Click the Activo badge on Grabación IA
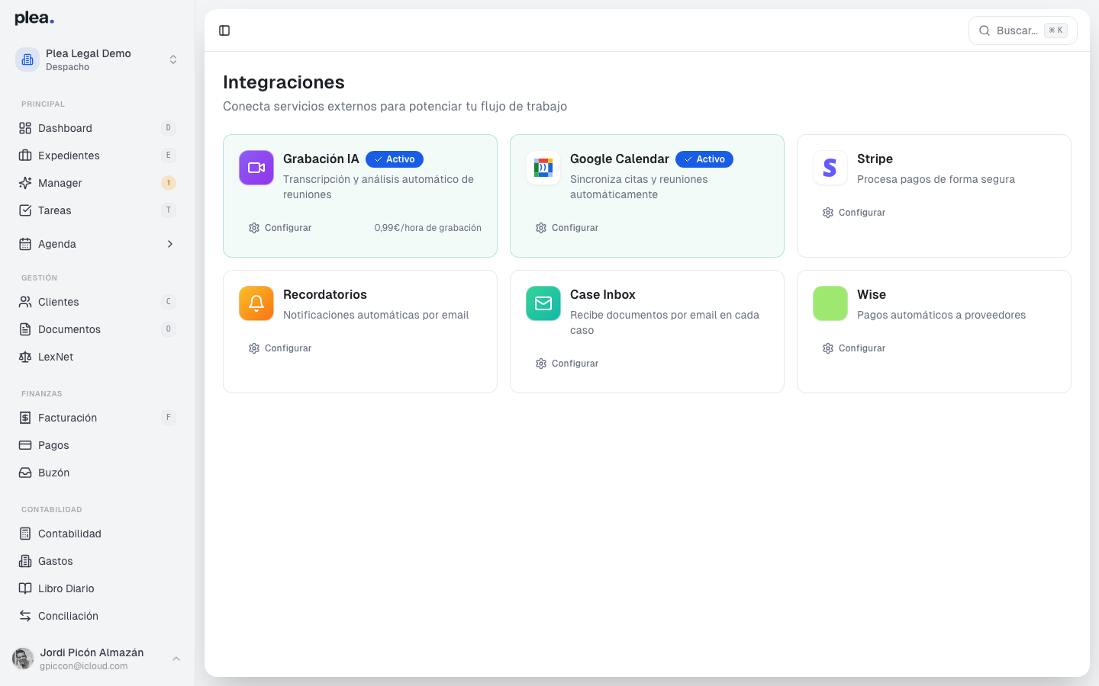 [x=395, y=159]
